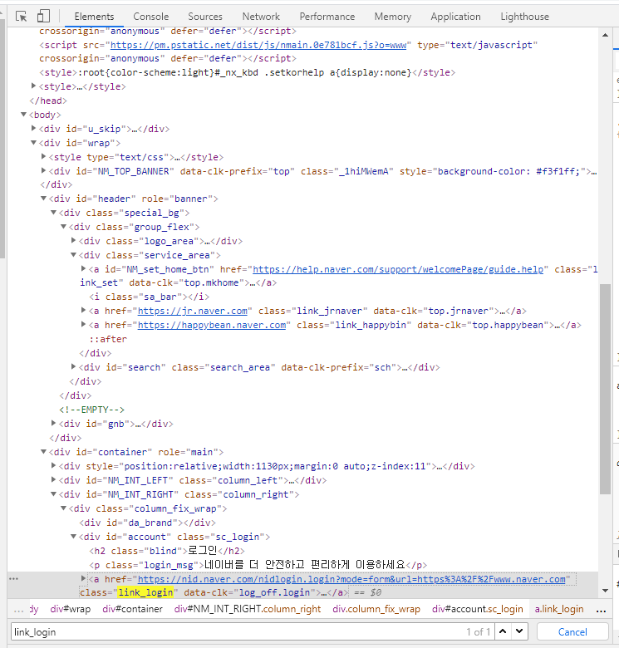Expand the logo_area div

73,241
